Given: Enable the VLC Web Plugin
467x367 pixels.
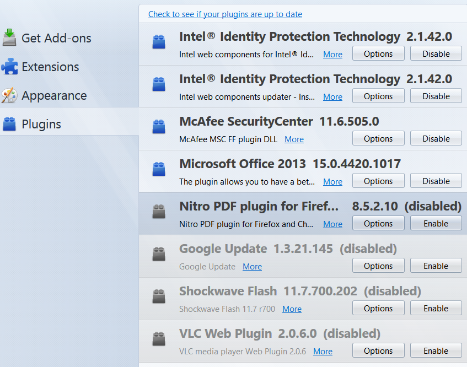Looking at the screenshot, I should (x=436, y=351).
